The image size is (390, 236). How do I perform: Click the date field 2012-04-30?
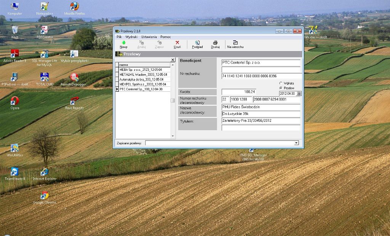[288, 94]
